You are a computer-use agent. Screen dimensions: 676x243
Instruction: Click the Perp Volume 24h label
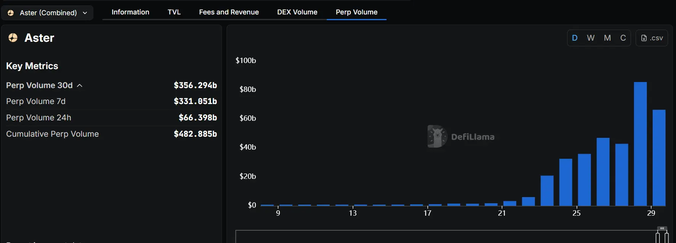[x=38, y=118]
